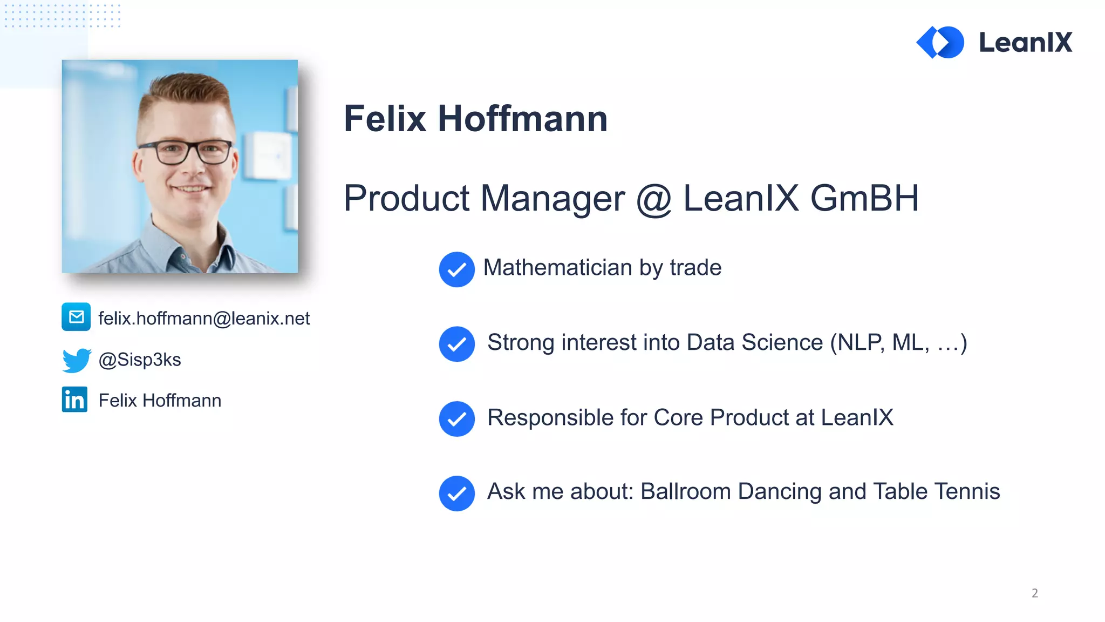
Task: Click the LeanIX diamond logo icon
Action: (940, 42)
